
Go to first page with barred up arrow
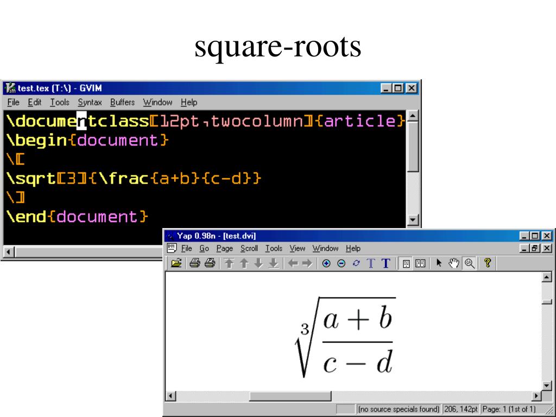tap(230, 263)
